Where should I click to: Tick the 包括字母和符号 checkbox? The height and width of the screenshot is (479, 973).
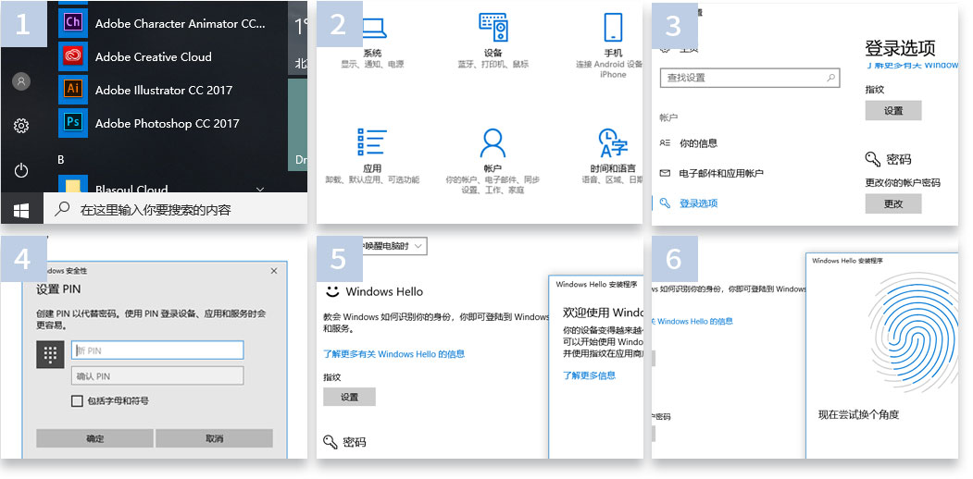click(77, 401)
